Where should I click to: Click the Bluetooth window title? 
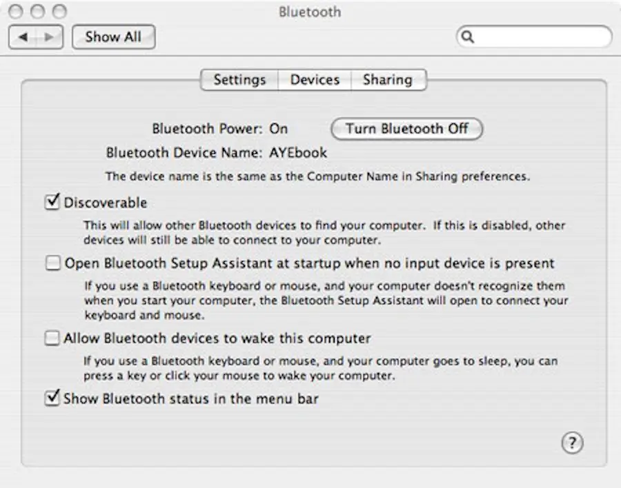pos(309,12)
